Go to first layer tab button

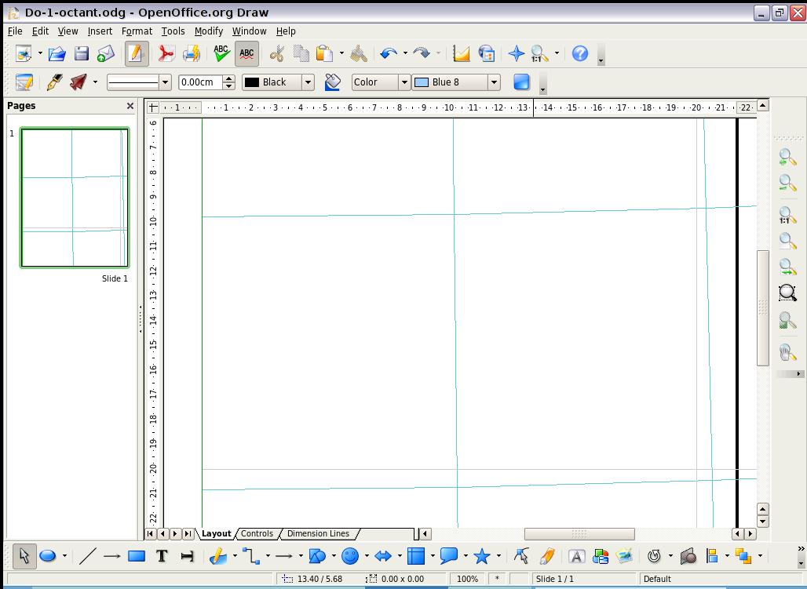tap(150, 534)
